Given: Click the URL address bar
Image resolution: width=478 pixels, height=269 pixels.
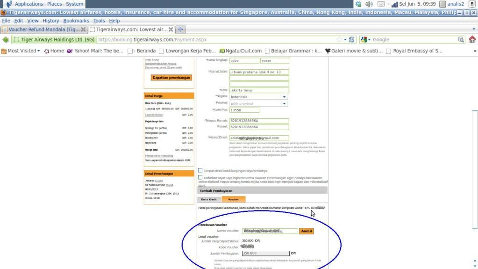Looking at the screenshot, I should (216, 40).
